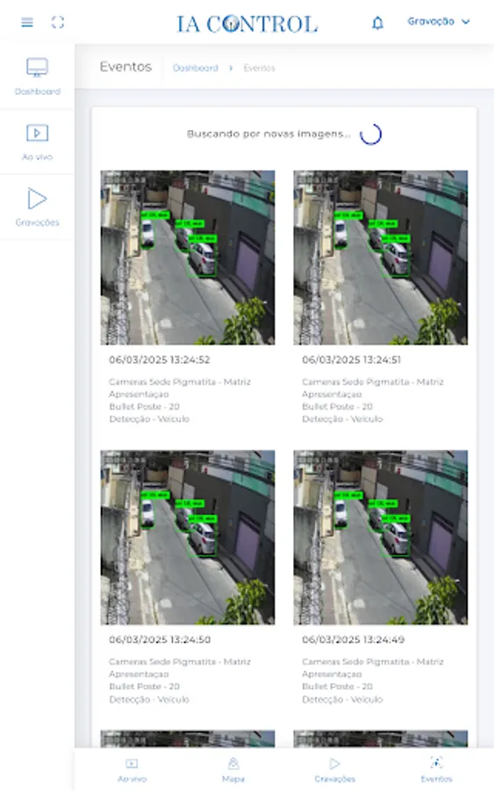
Task: Click the breadcrumb chevron separator
Action: (231, 68)
